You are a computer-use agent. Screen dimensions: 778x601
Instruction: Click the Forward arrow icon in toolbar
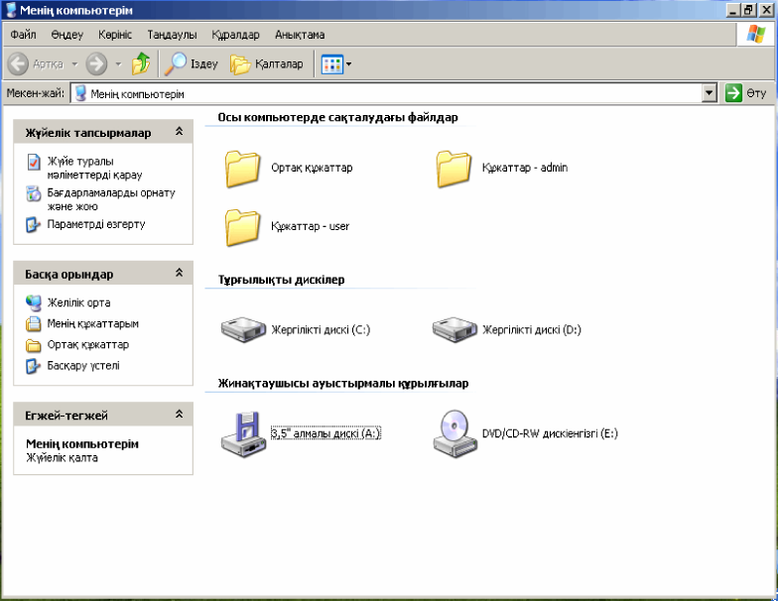[96, 63]
